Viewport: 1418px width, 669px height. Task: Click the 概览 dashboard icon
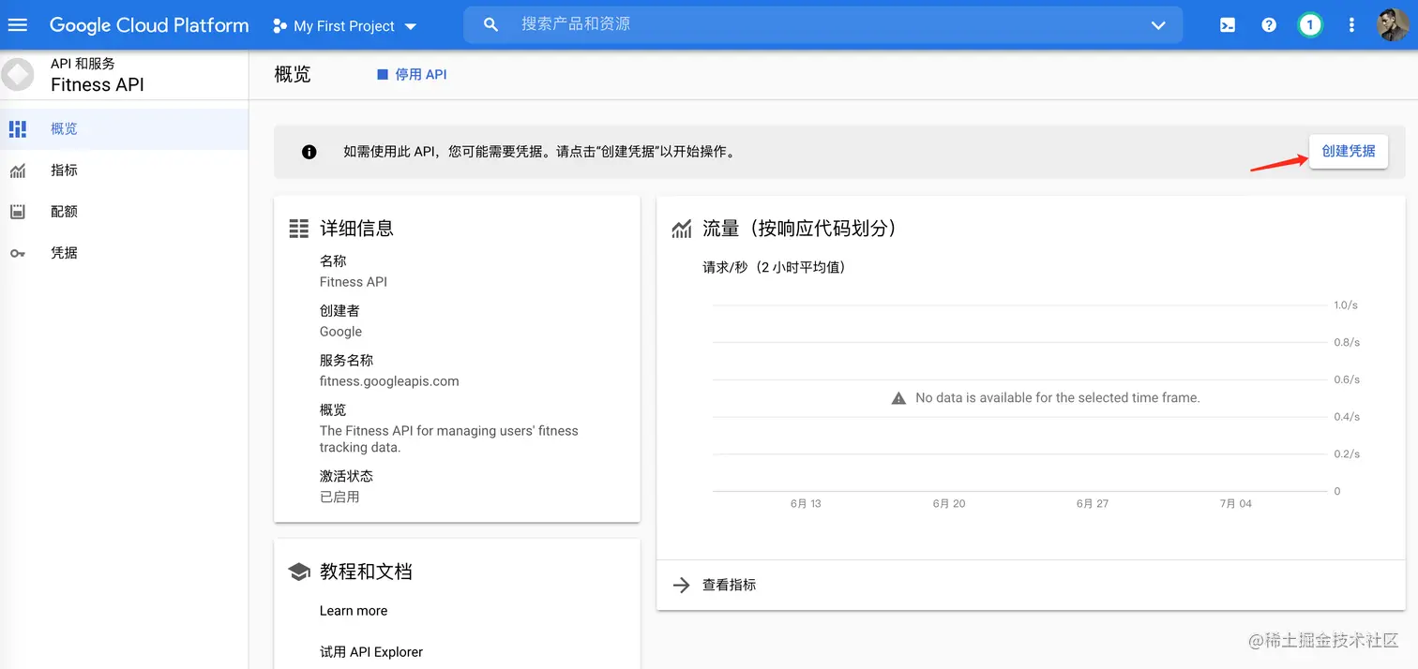(x=18, y=129)
